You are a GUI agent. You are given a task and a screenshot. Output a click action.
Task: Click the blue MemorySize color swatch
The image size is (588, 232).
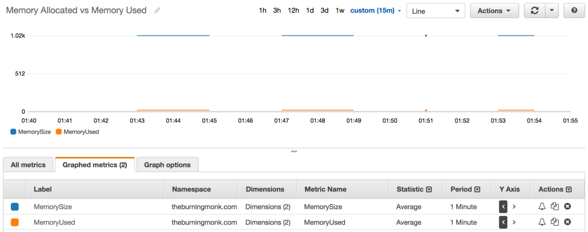pyautogui.click(x=15, y=207)
